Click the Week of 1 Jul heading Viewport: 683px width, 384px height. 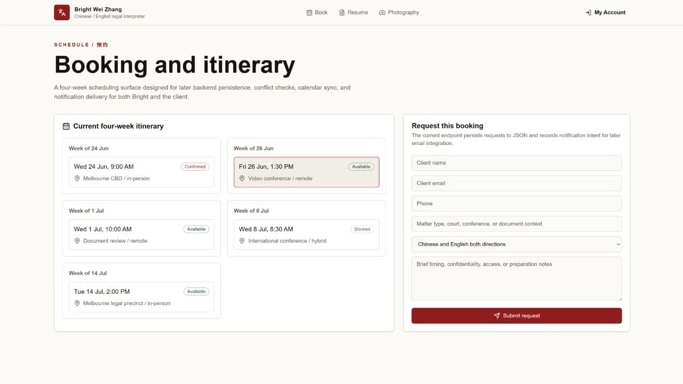pyautogui.click(x=86, y=211)
